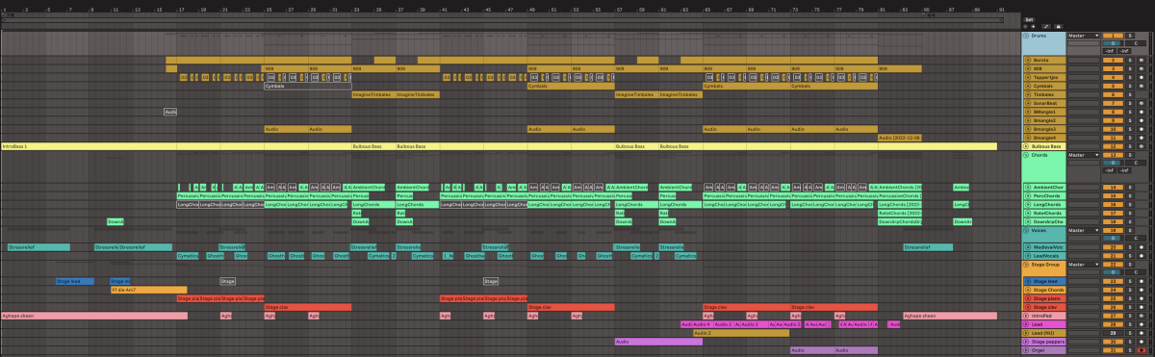1155x357 pixels.
Task: Arm the Bursts track for recording
Action: point(1142,61)
